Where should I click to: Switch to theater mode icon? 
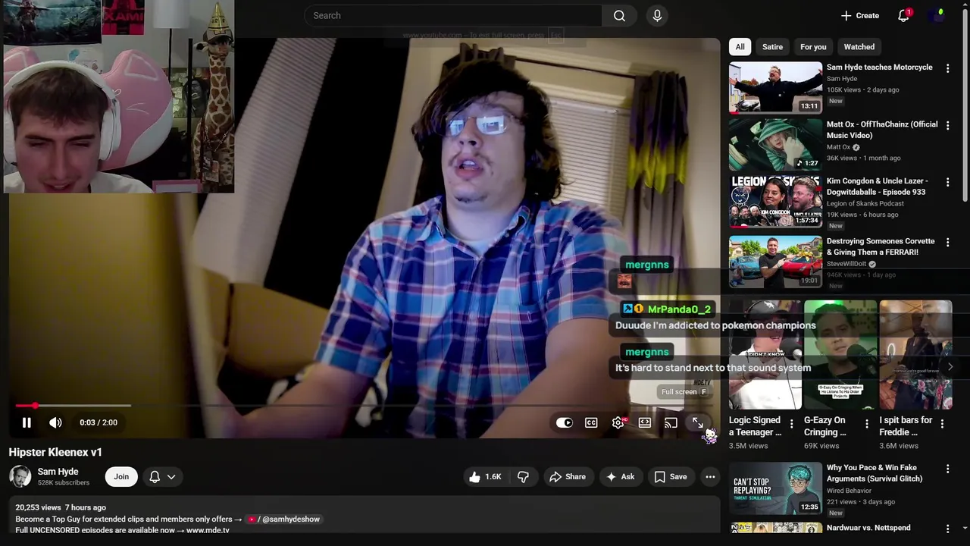coord(645,422)
